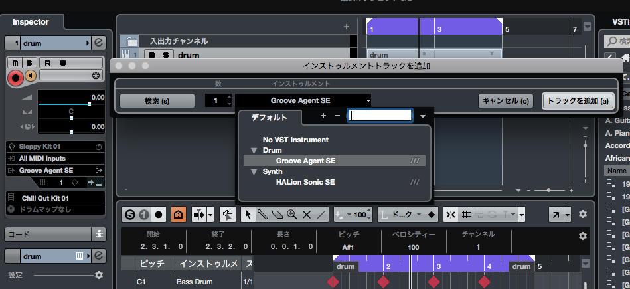Click the plus button in instrument popup
The height and width of the screenshot is (289, 630).
click(x=323, y=116)
